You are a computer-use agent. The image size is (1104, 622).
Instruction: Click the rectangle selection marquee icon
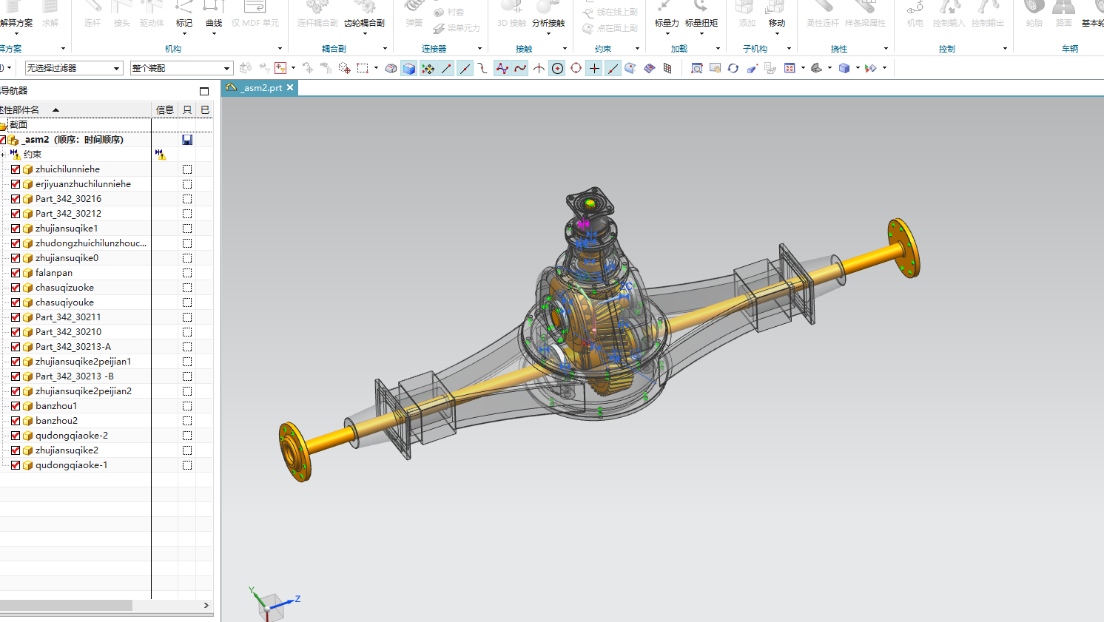(x=363, y=68)
